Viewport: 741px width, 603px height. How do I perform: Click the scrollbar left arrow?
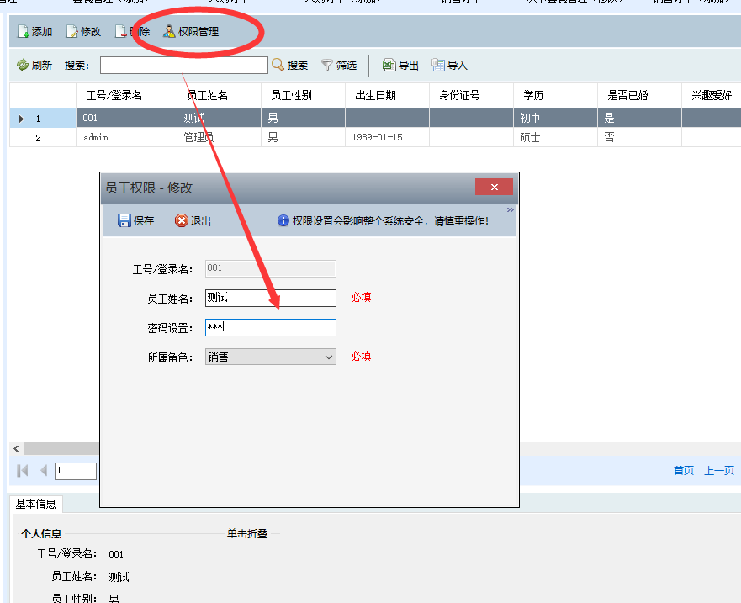point(16,449)
